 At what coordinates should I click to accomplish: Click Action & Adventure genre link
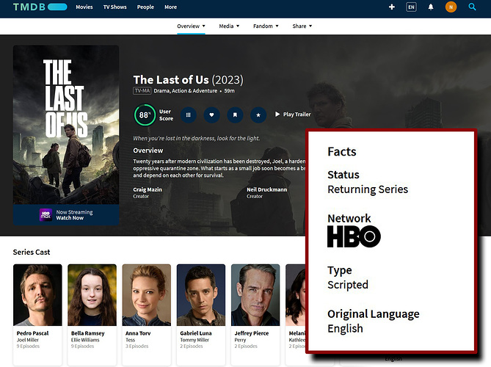194,91
